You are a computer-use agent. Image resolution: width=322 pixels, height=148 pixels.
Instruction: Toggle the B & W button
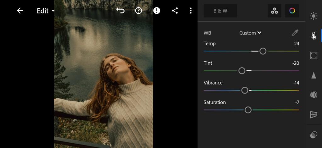click(220, 11)
